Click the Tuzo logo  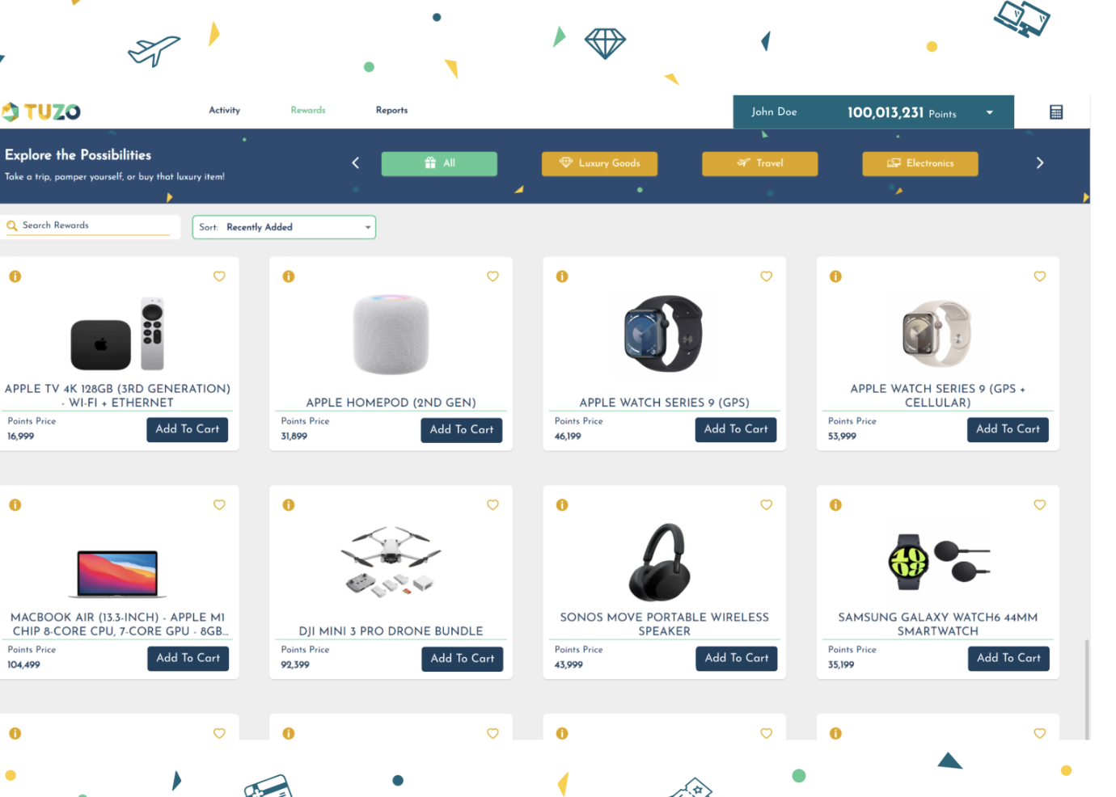pyautogui.click(x=41, y=112)
